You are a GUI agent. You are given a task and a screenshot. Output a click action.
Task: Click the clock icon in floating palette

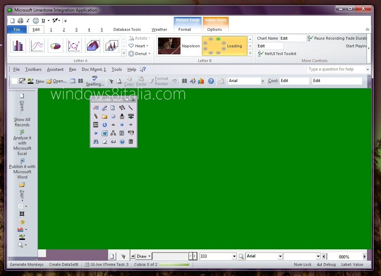(x=113, y=116)
